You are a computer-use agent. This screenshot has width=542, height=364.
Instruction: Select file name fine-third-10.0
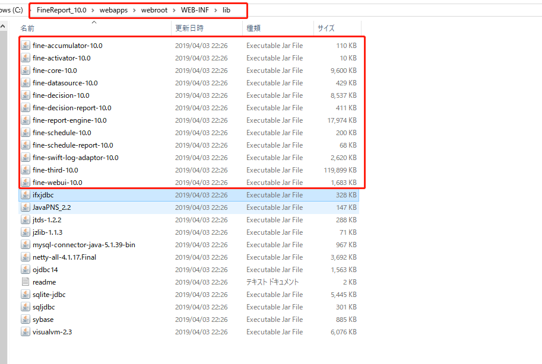pyautogui.click(x=55, y=170)
